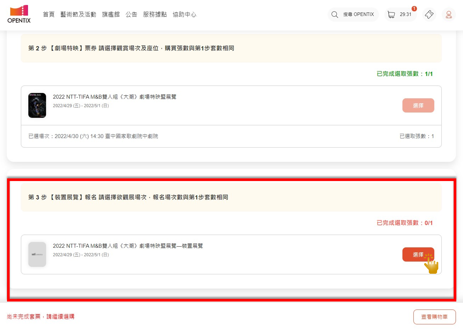Screen dimensions: 463x329
Task: Open 藝術節及活動 menu item
Action: (78, 14)
